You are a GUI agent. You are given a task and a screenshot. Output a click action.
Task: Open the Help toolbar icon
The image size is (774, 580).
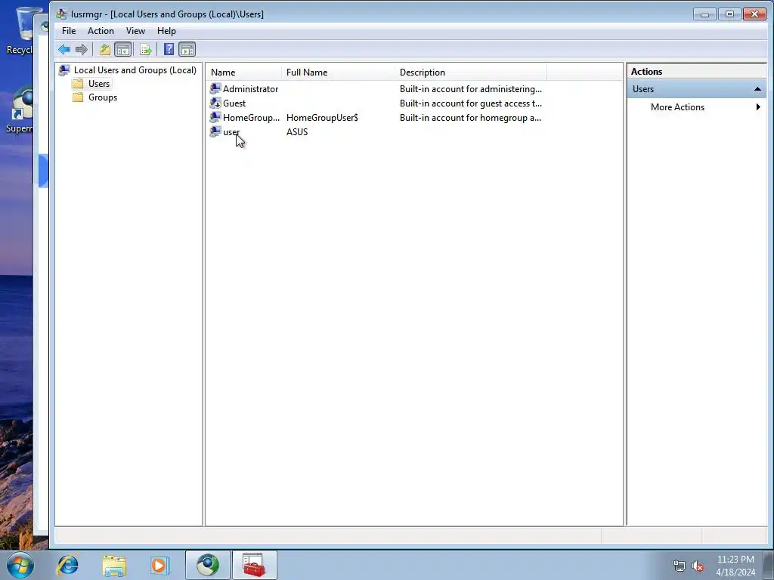point(169,49)
